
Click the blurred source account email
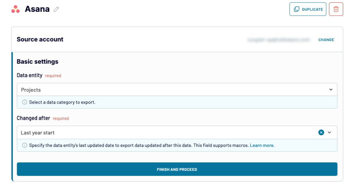[x=278, y=40]
